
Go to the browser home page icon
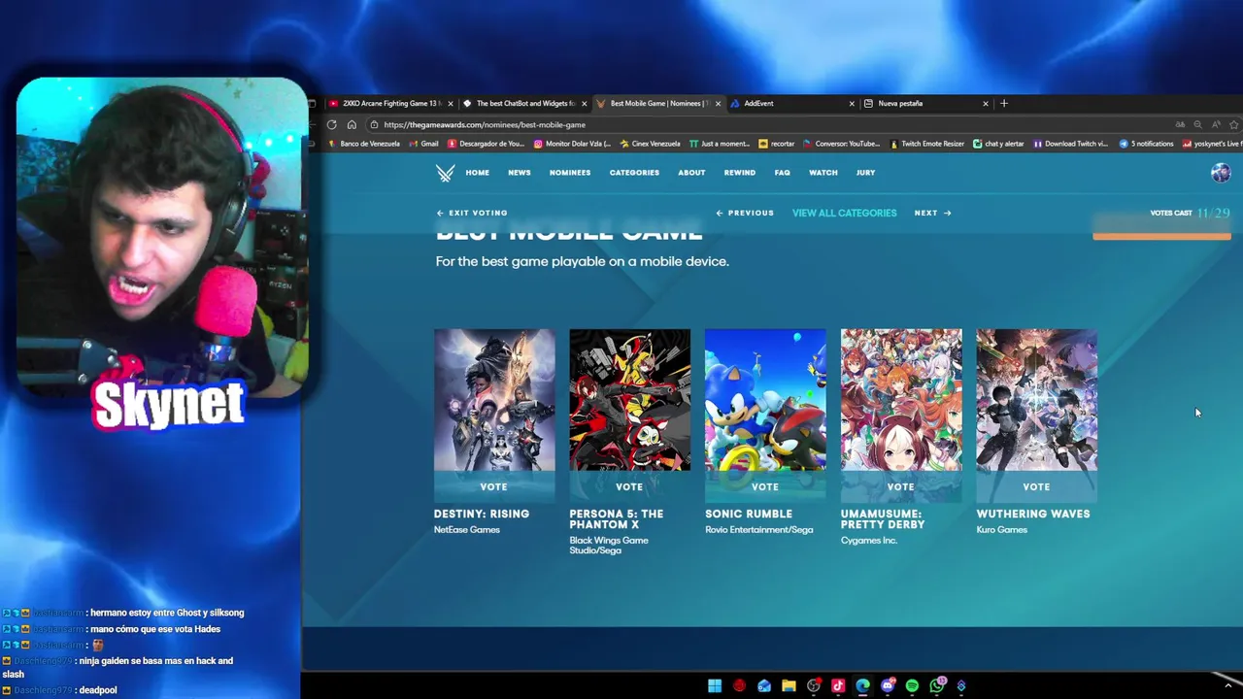tap(352, 124)
